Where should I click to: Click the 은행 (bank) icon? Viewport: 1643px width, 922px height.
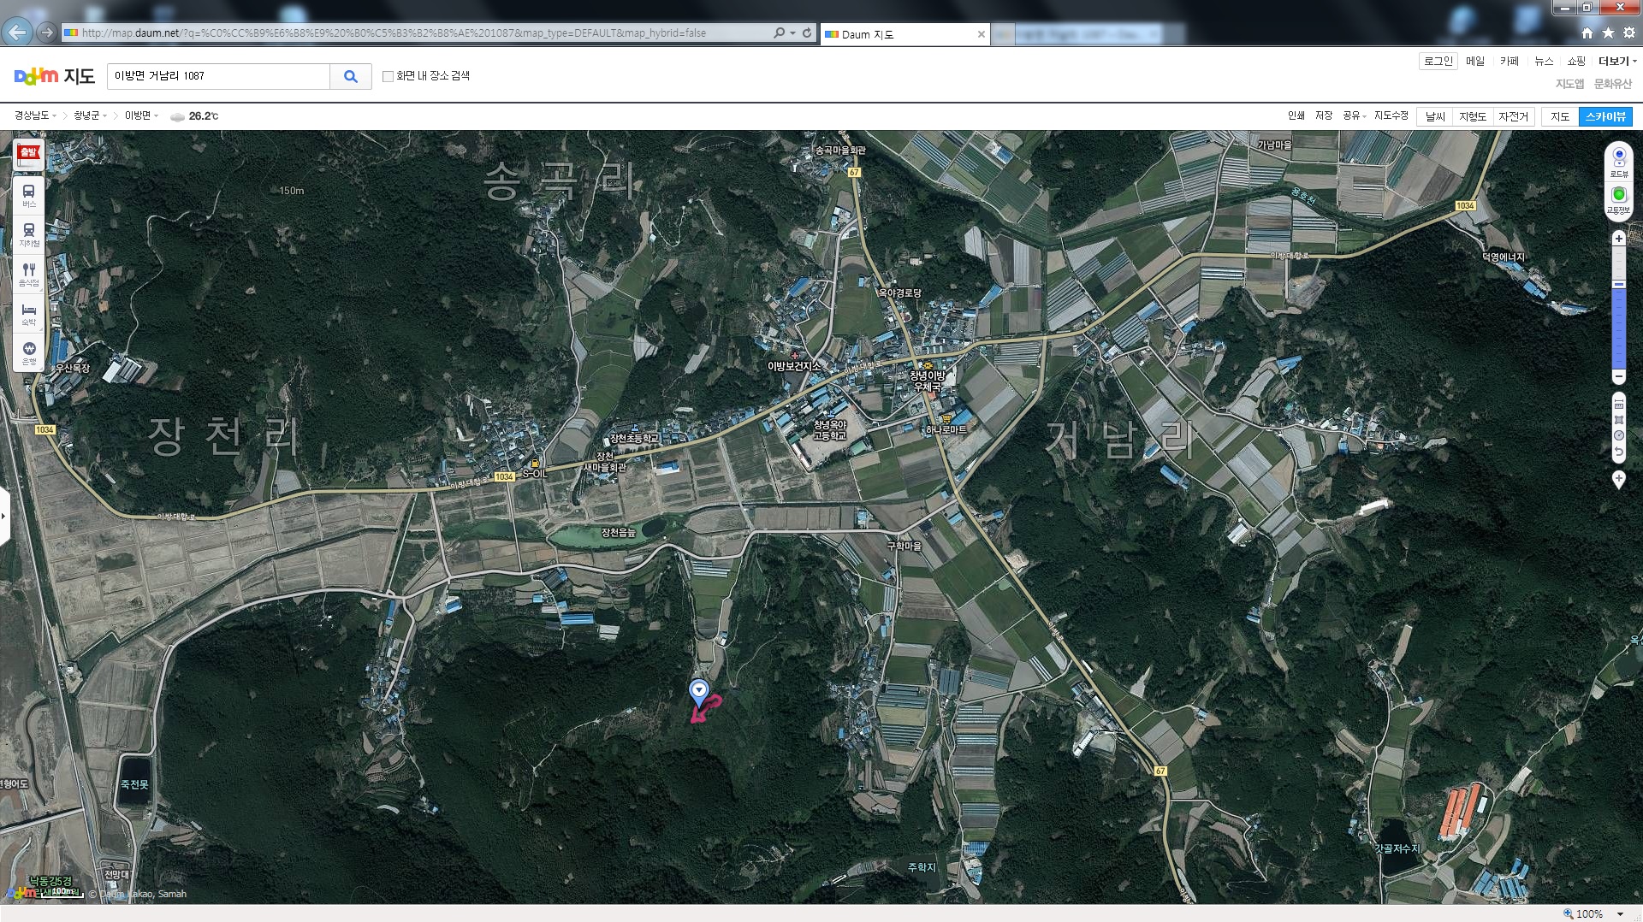(x=28, y=352)
